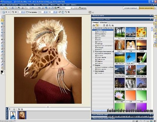Select the Sunset thumbnail in gallery
Screen dimensions: 157x122
[142, 45]
